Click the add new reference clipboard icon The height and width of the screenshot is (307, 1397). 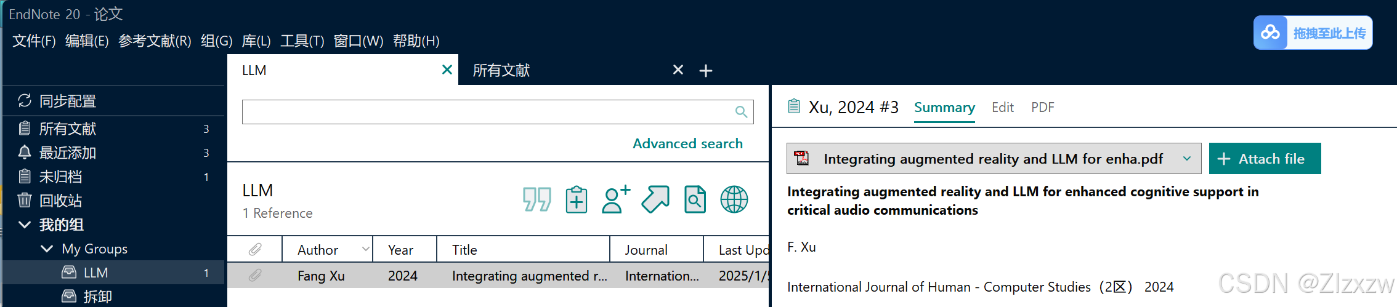(576, 199)
